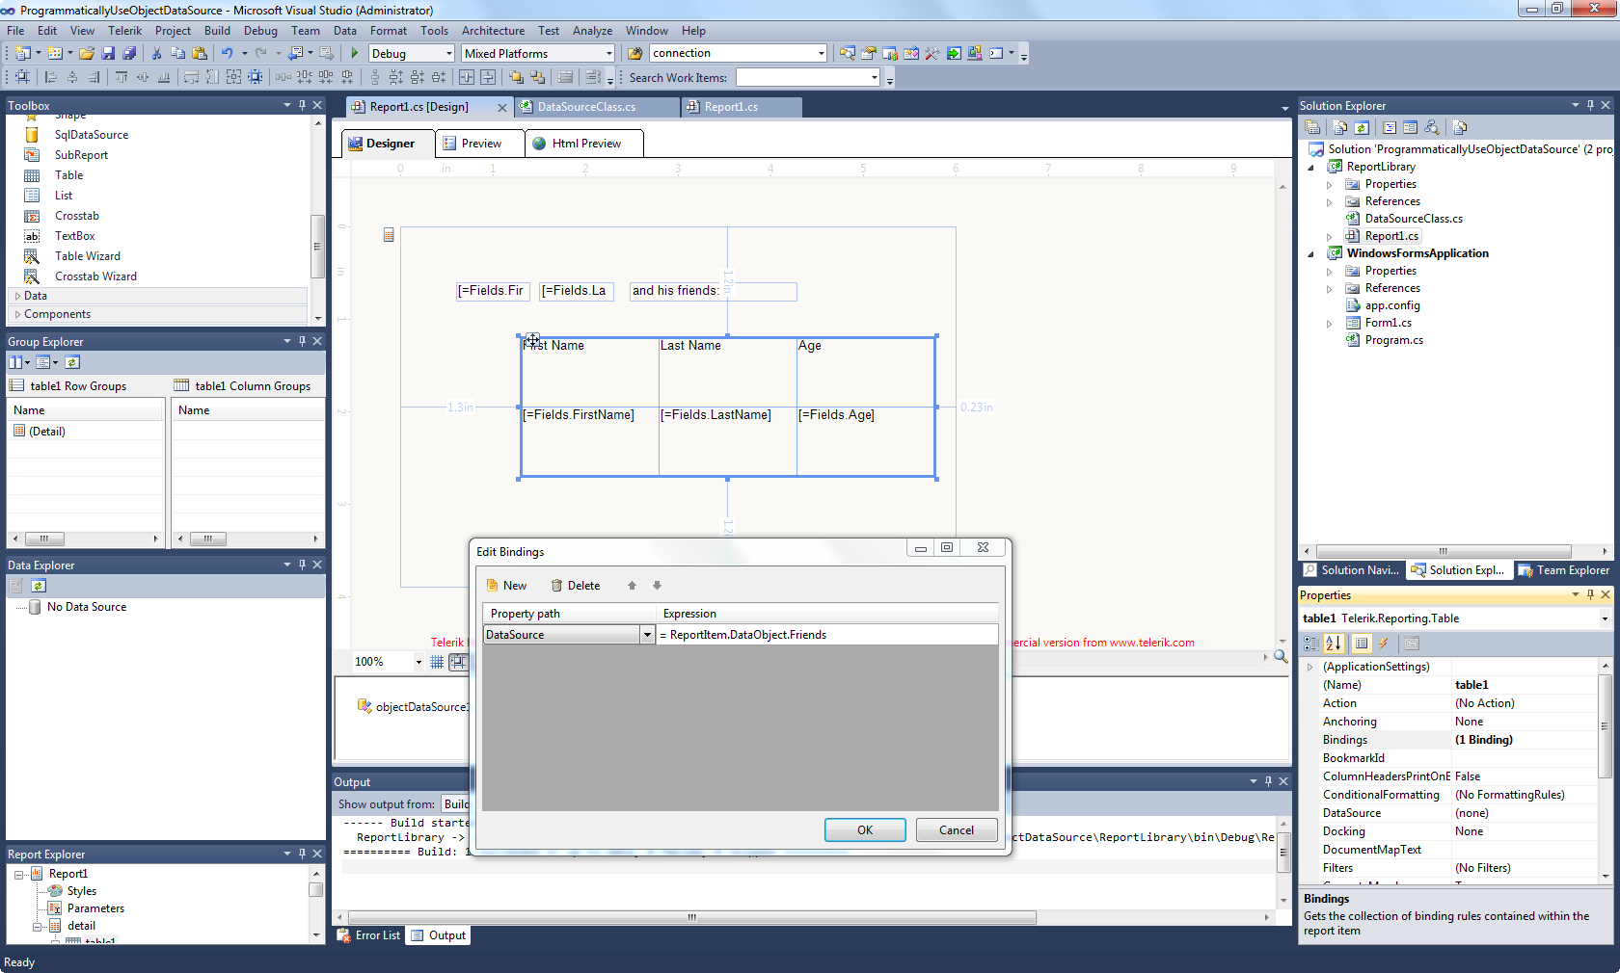Expand the Form1.cs node in Solution Explorer
Viewport: 1620px width, 973px height.
1329,324
